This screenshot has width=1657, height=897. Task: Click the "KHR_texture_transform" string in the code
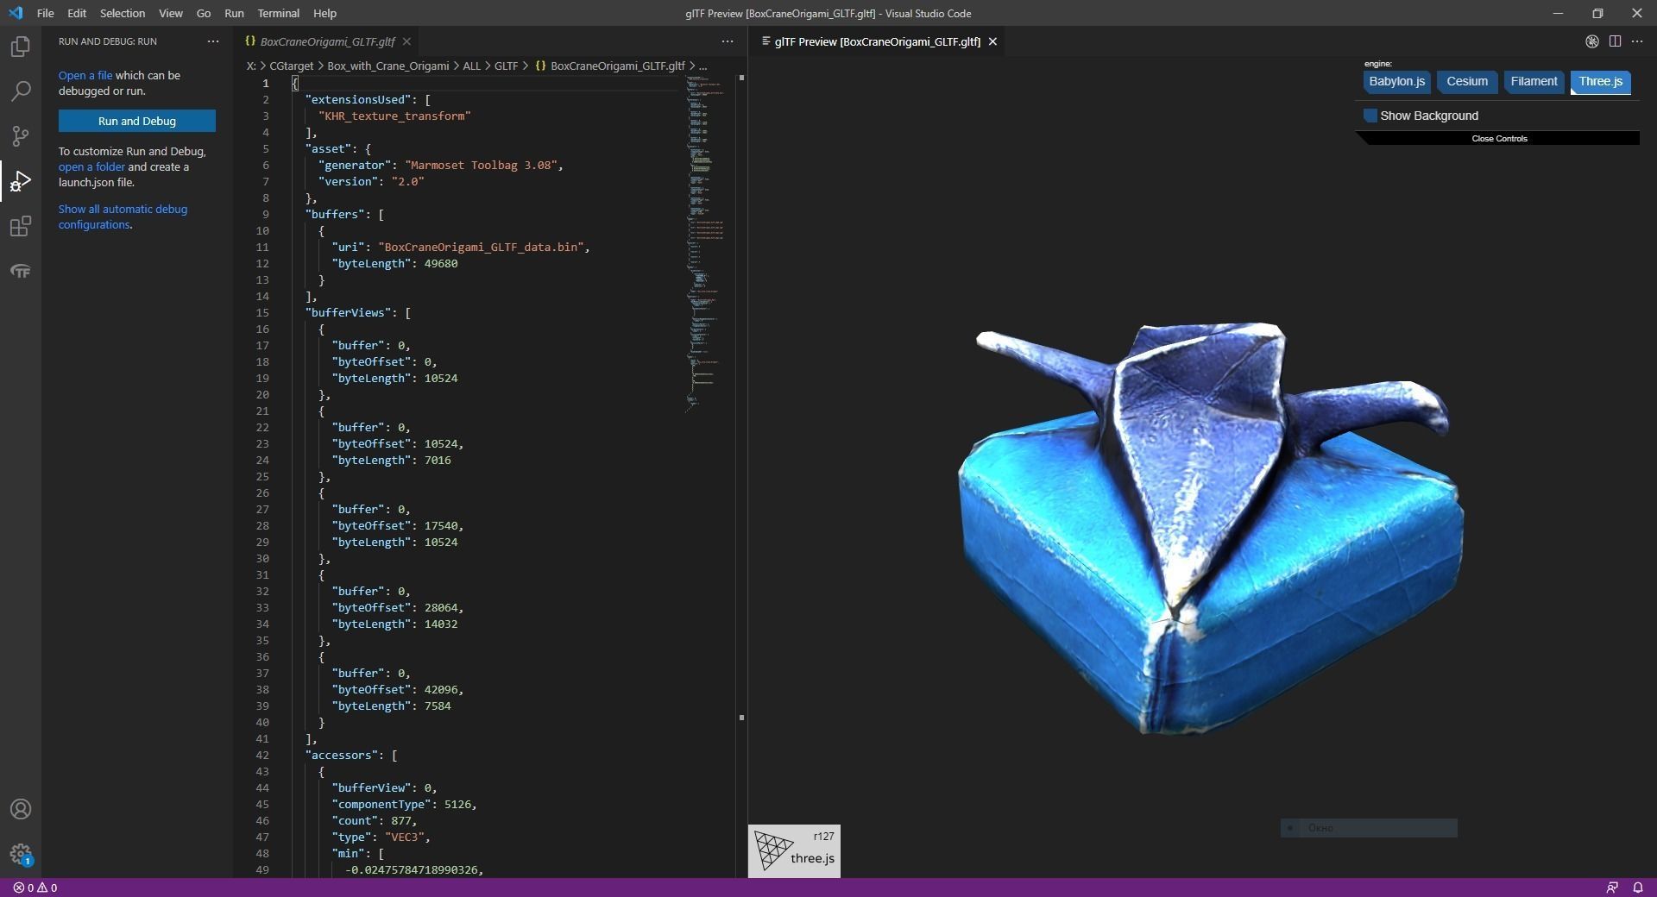point(394,116)
